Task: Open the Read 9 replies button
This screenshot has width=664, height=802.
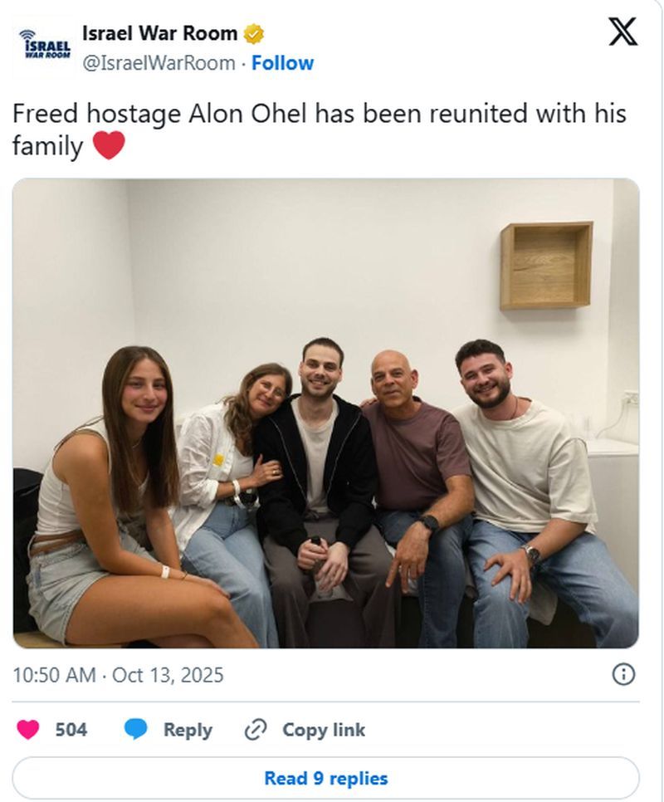Action: pos(325,778)
